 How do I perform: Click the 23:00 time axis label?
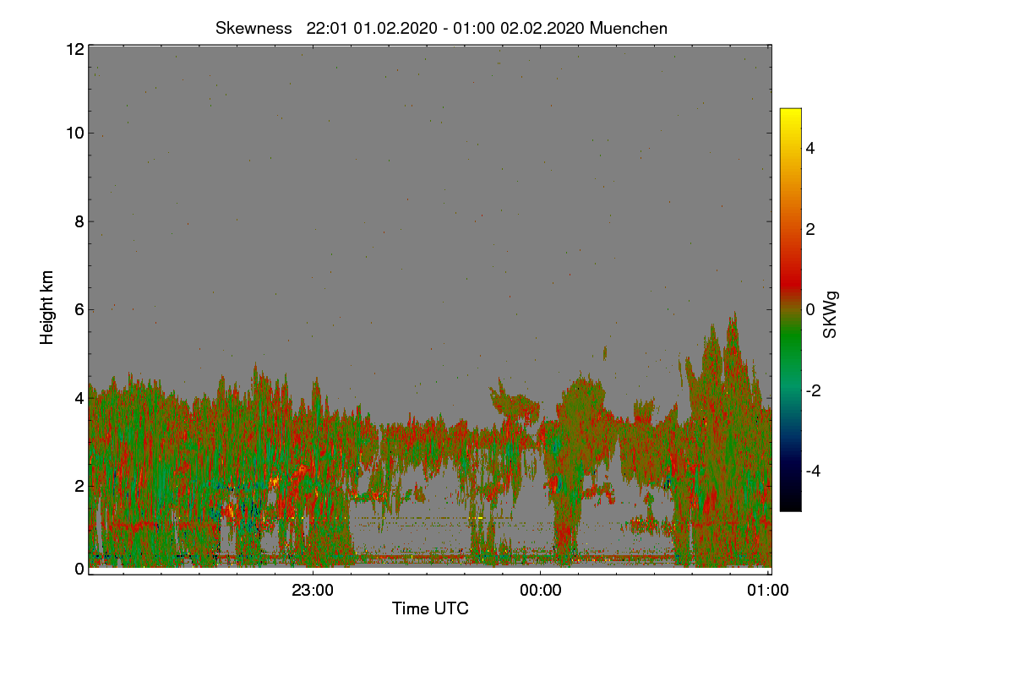[x=313, y=591]
